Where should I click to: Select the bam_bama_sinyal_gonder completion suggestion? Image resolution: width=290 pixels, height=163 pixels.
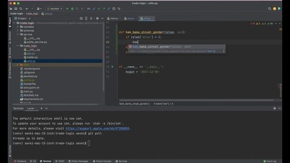click(177, 47)
